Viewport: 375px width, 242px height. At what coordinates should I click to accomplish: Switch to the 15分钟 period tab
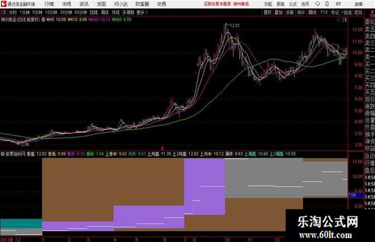point(51,12)
